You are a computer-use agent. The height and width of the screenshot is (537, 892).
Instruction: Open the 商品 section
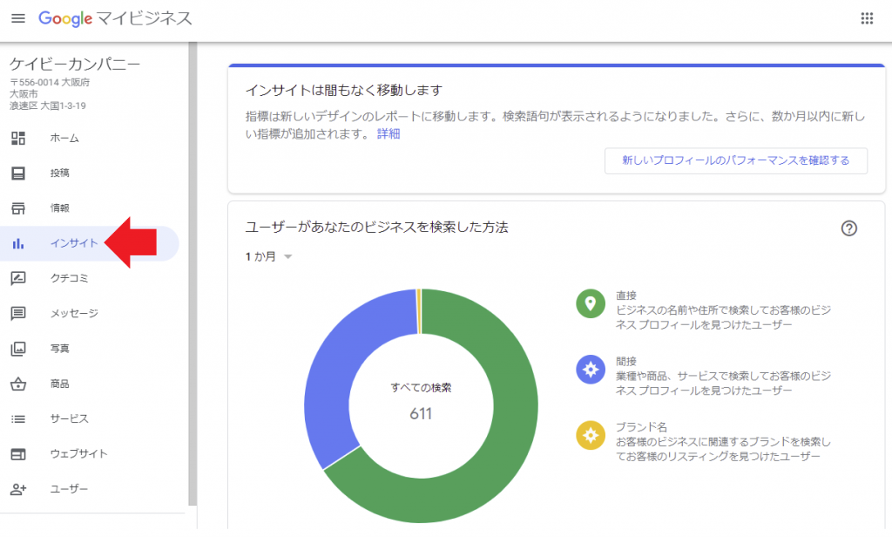pyautogui.click(x=90, y=384)
